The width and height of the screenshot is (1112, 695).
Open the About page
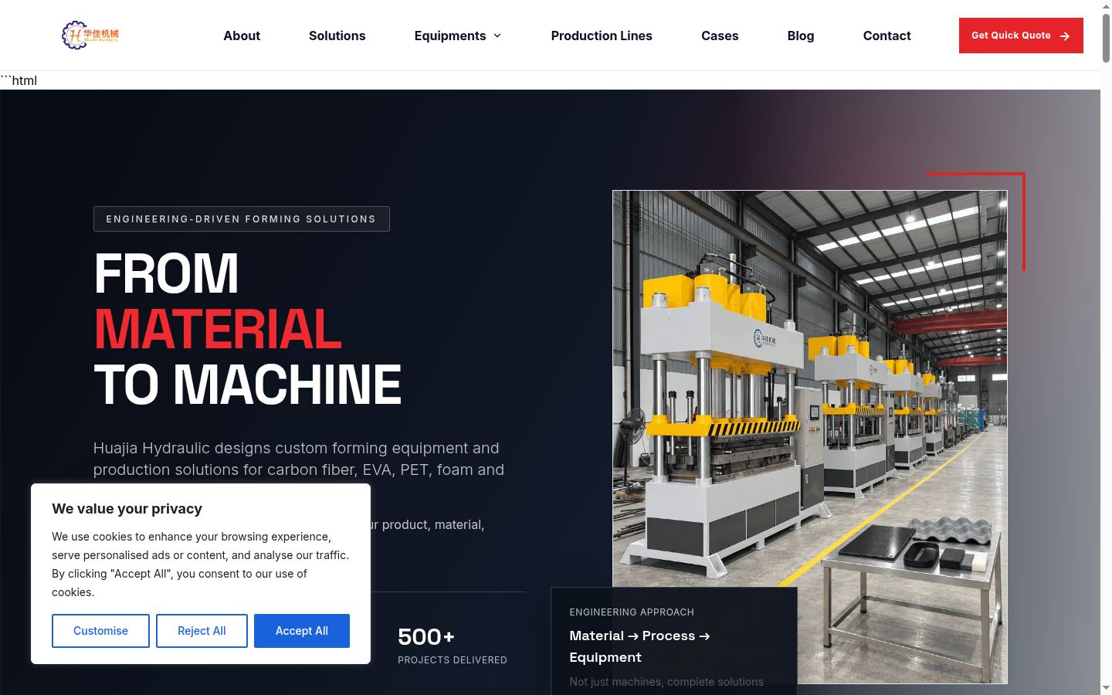coord(242,36)
